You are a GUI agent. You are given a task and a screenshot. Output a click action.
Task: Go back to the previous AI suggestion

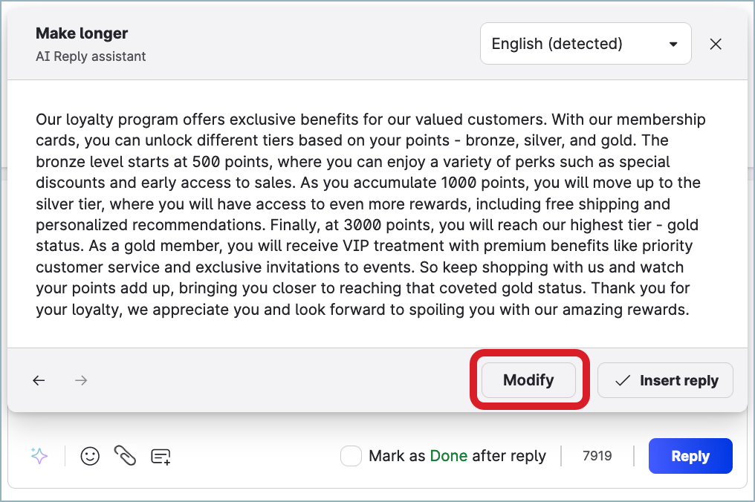[x=39, y=380]
